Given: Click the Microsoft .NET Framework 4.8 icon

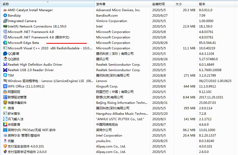Looking at the screenshot, I should pyautogui.click(x=5, y=32).
